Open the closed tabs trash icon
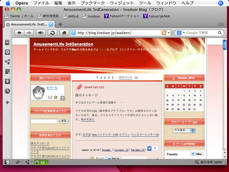The image size is (229, 172). pyautogui.click(x=221, y=24)
